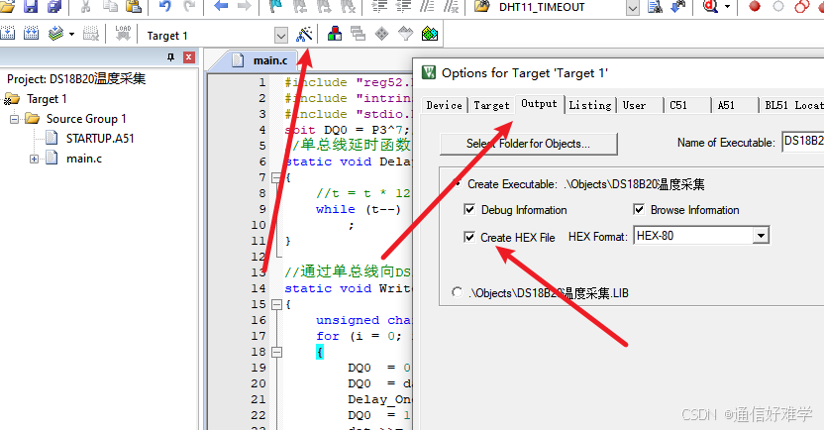Click the Save All files icon
This screenshot has width=824, height=430.
tap(54, 6)
